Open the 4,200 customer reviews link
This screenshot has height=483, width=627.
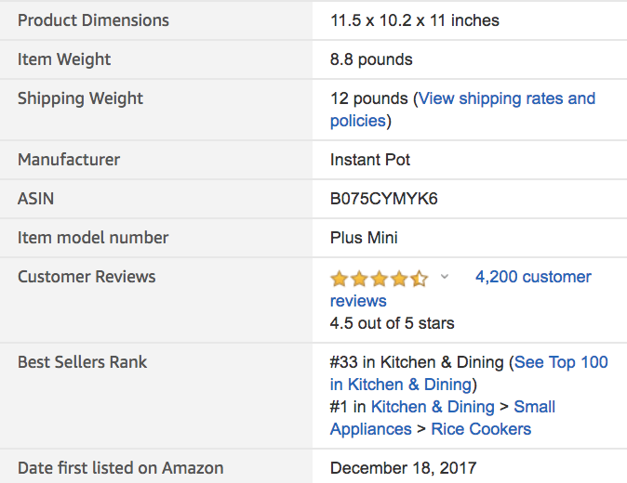point(533,277)
